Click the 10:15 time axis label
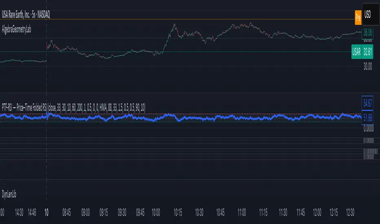Image resolution: width=380 pixels, height=224 pixels. [178, 213]
